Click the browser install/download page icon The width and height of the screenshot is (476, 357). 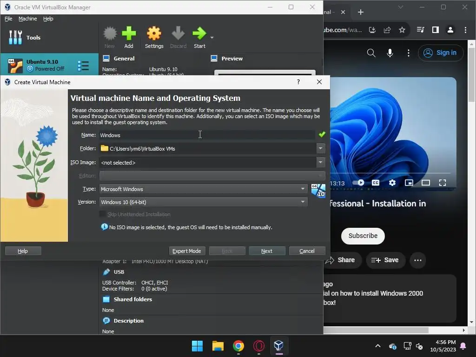[372, 30]
